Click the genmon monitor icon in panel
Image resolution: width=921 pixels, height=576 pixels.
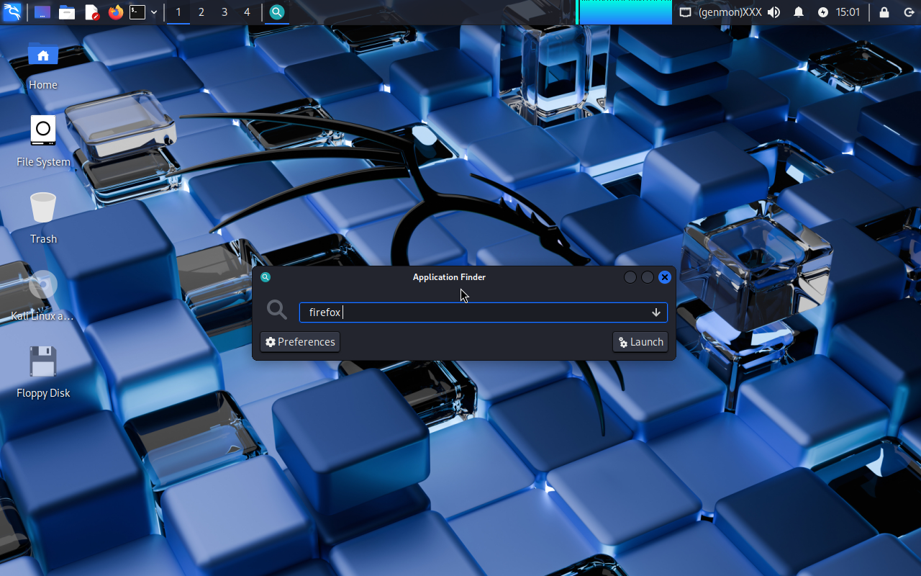pyautogui.click(x=686, y=12)
